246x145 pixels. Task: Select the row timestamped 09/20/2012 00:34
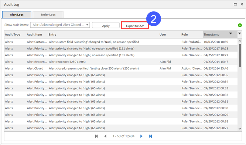point(121,82)
